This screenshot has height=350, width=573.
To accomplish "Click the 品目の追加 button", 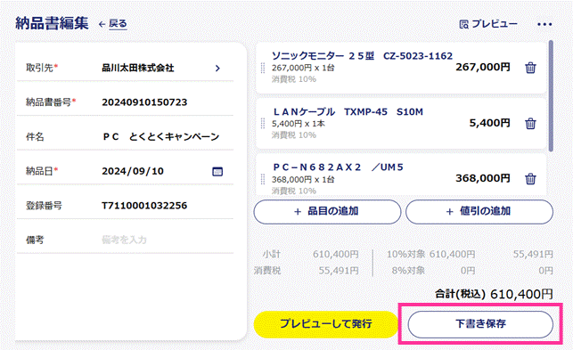I will (327, 212).
